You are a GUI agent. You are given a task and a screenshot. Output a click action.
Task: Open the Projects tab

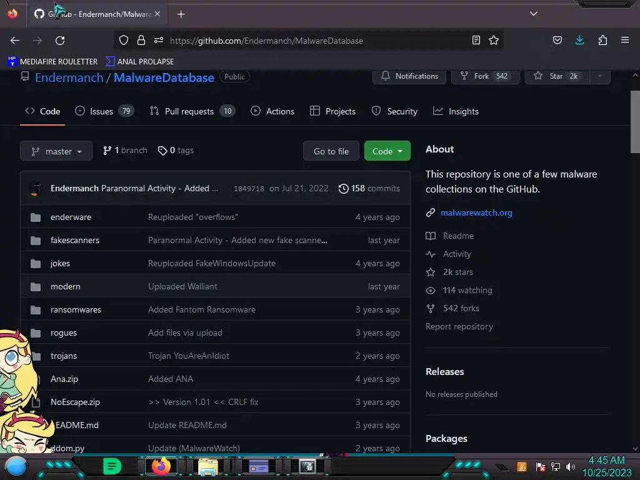(x=332, y=111)
